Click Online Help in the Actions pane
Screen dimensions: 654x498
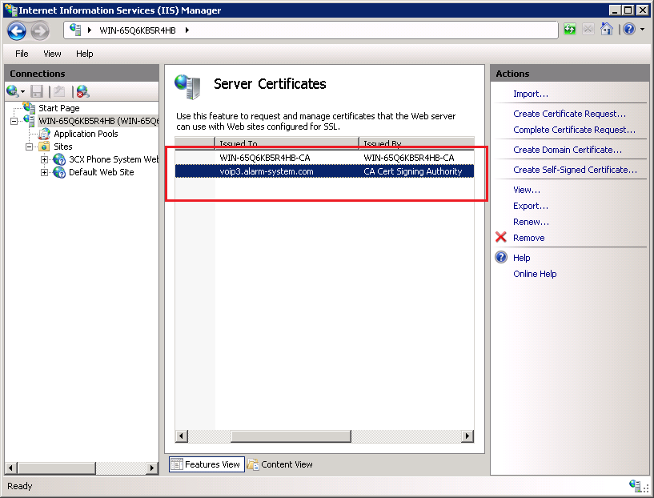point(535,274)
